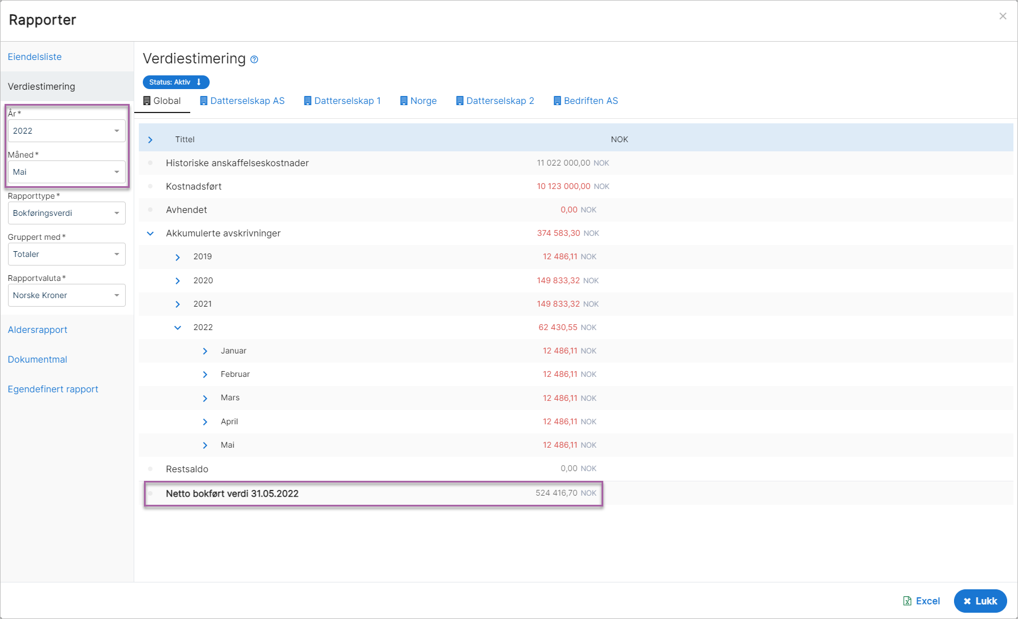Expand all rows via header chevron
Viewport: 1018px width, 619px height.
(x=150, y=139)
